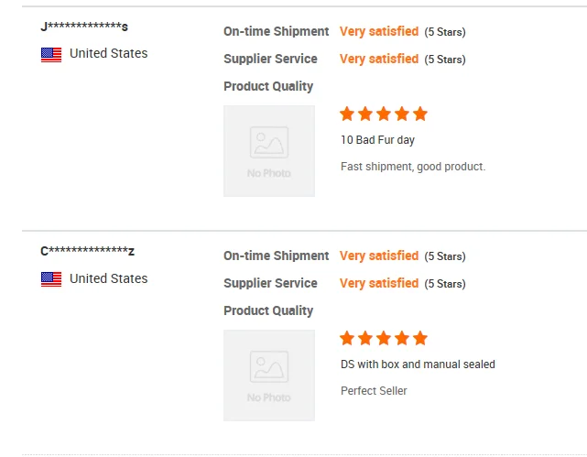Click the first star of the top review rating
The height and width of the screenshot is (457, 587).
click(347, 114)
